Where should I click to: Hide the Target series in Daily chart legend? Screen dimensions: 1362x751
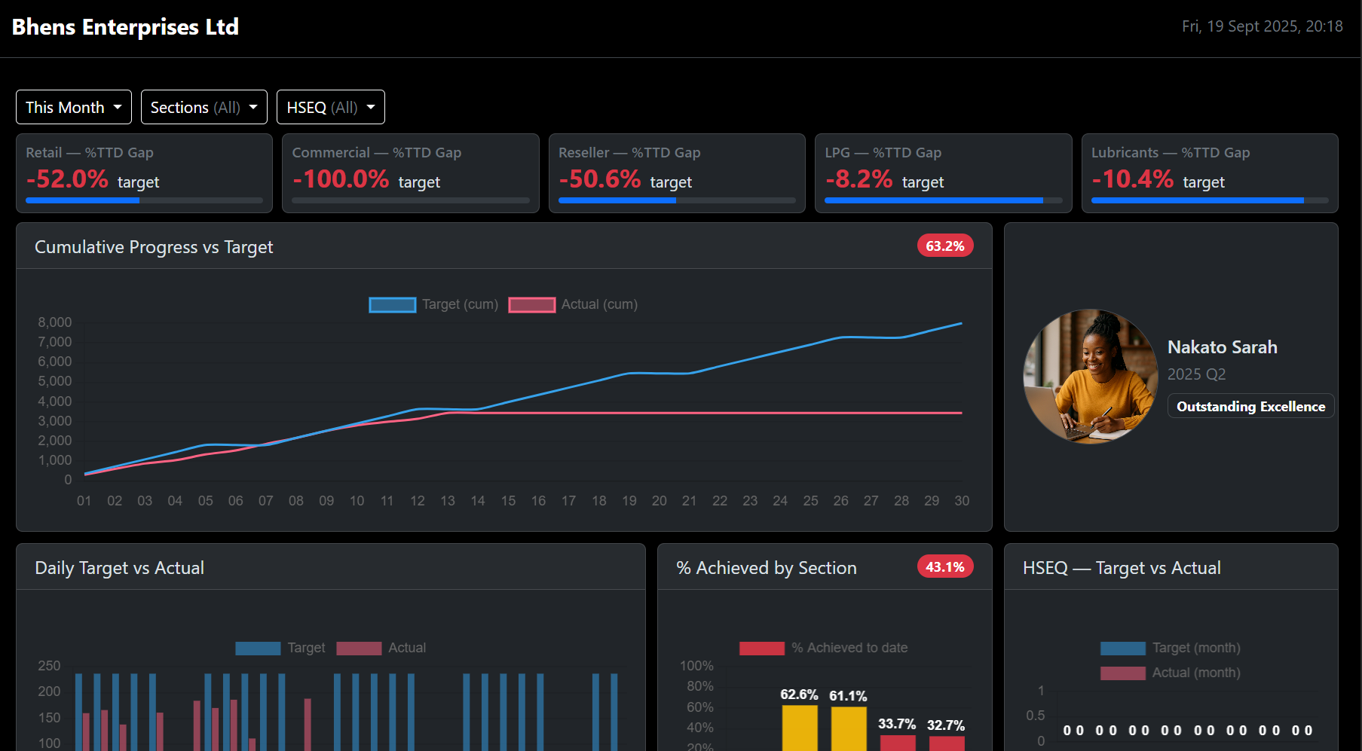(x=280, y=648)
